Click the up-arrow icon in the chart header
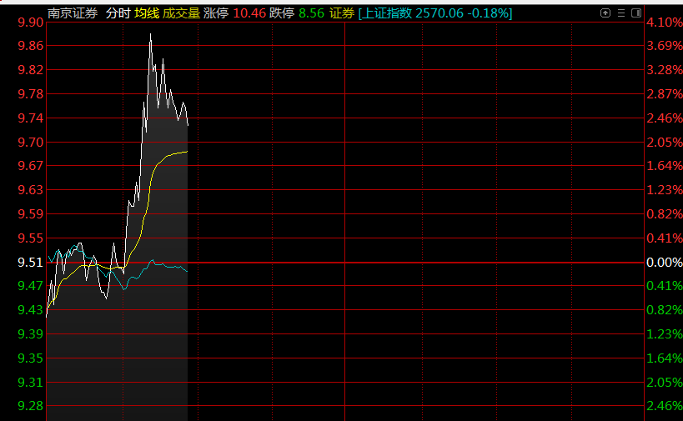 [x=605, y=13]
